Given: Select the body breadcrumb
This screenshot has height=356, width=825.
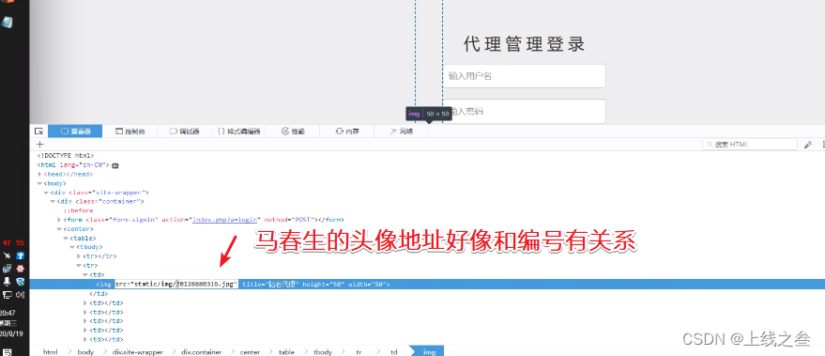Looking at the screenshot, I should 85,351.
